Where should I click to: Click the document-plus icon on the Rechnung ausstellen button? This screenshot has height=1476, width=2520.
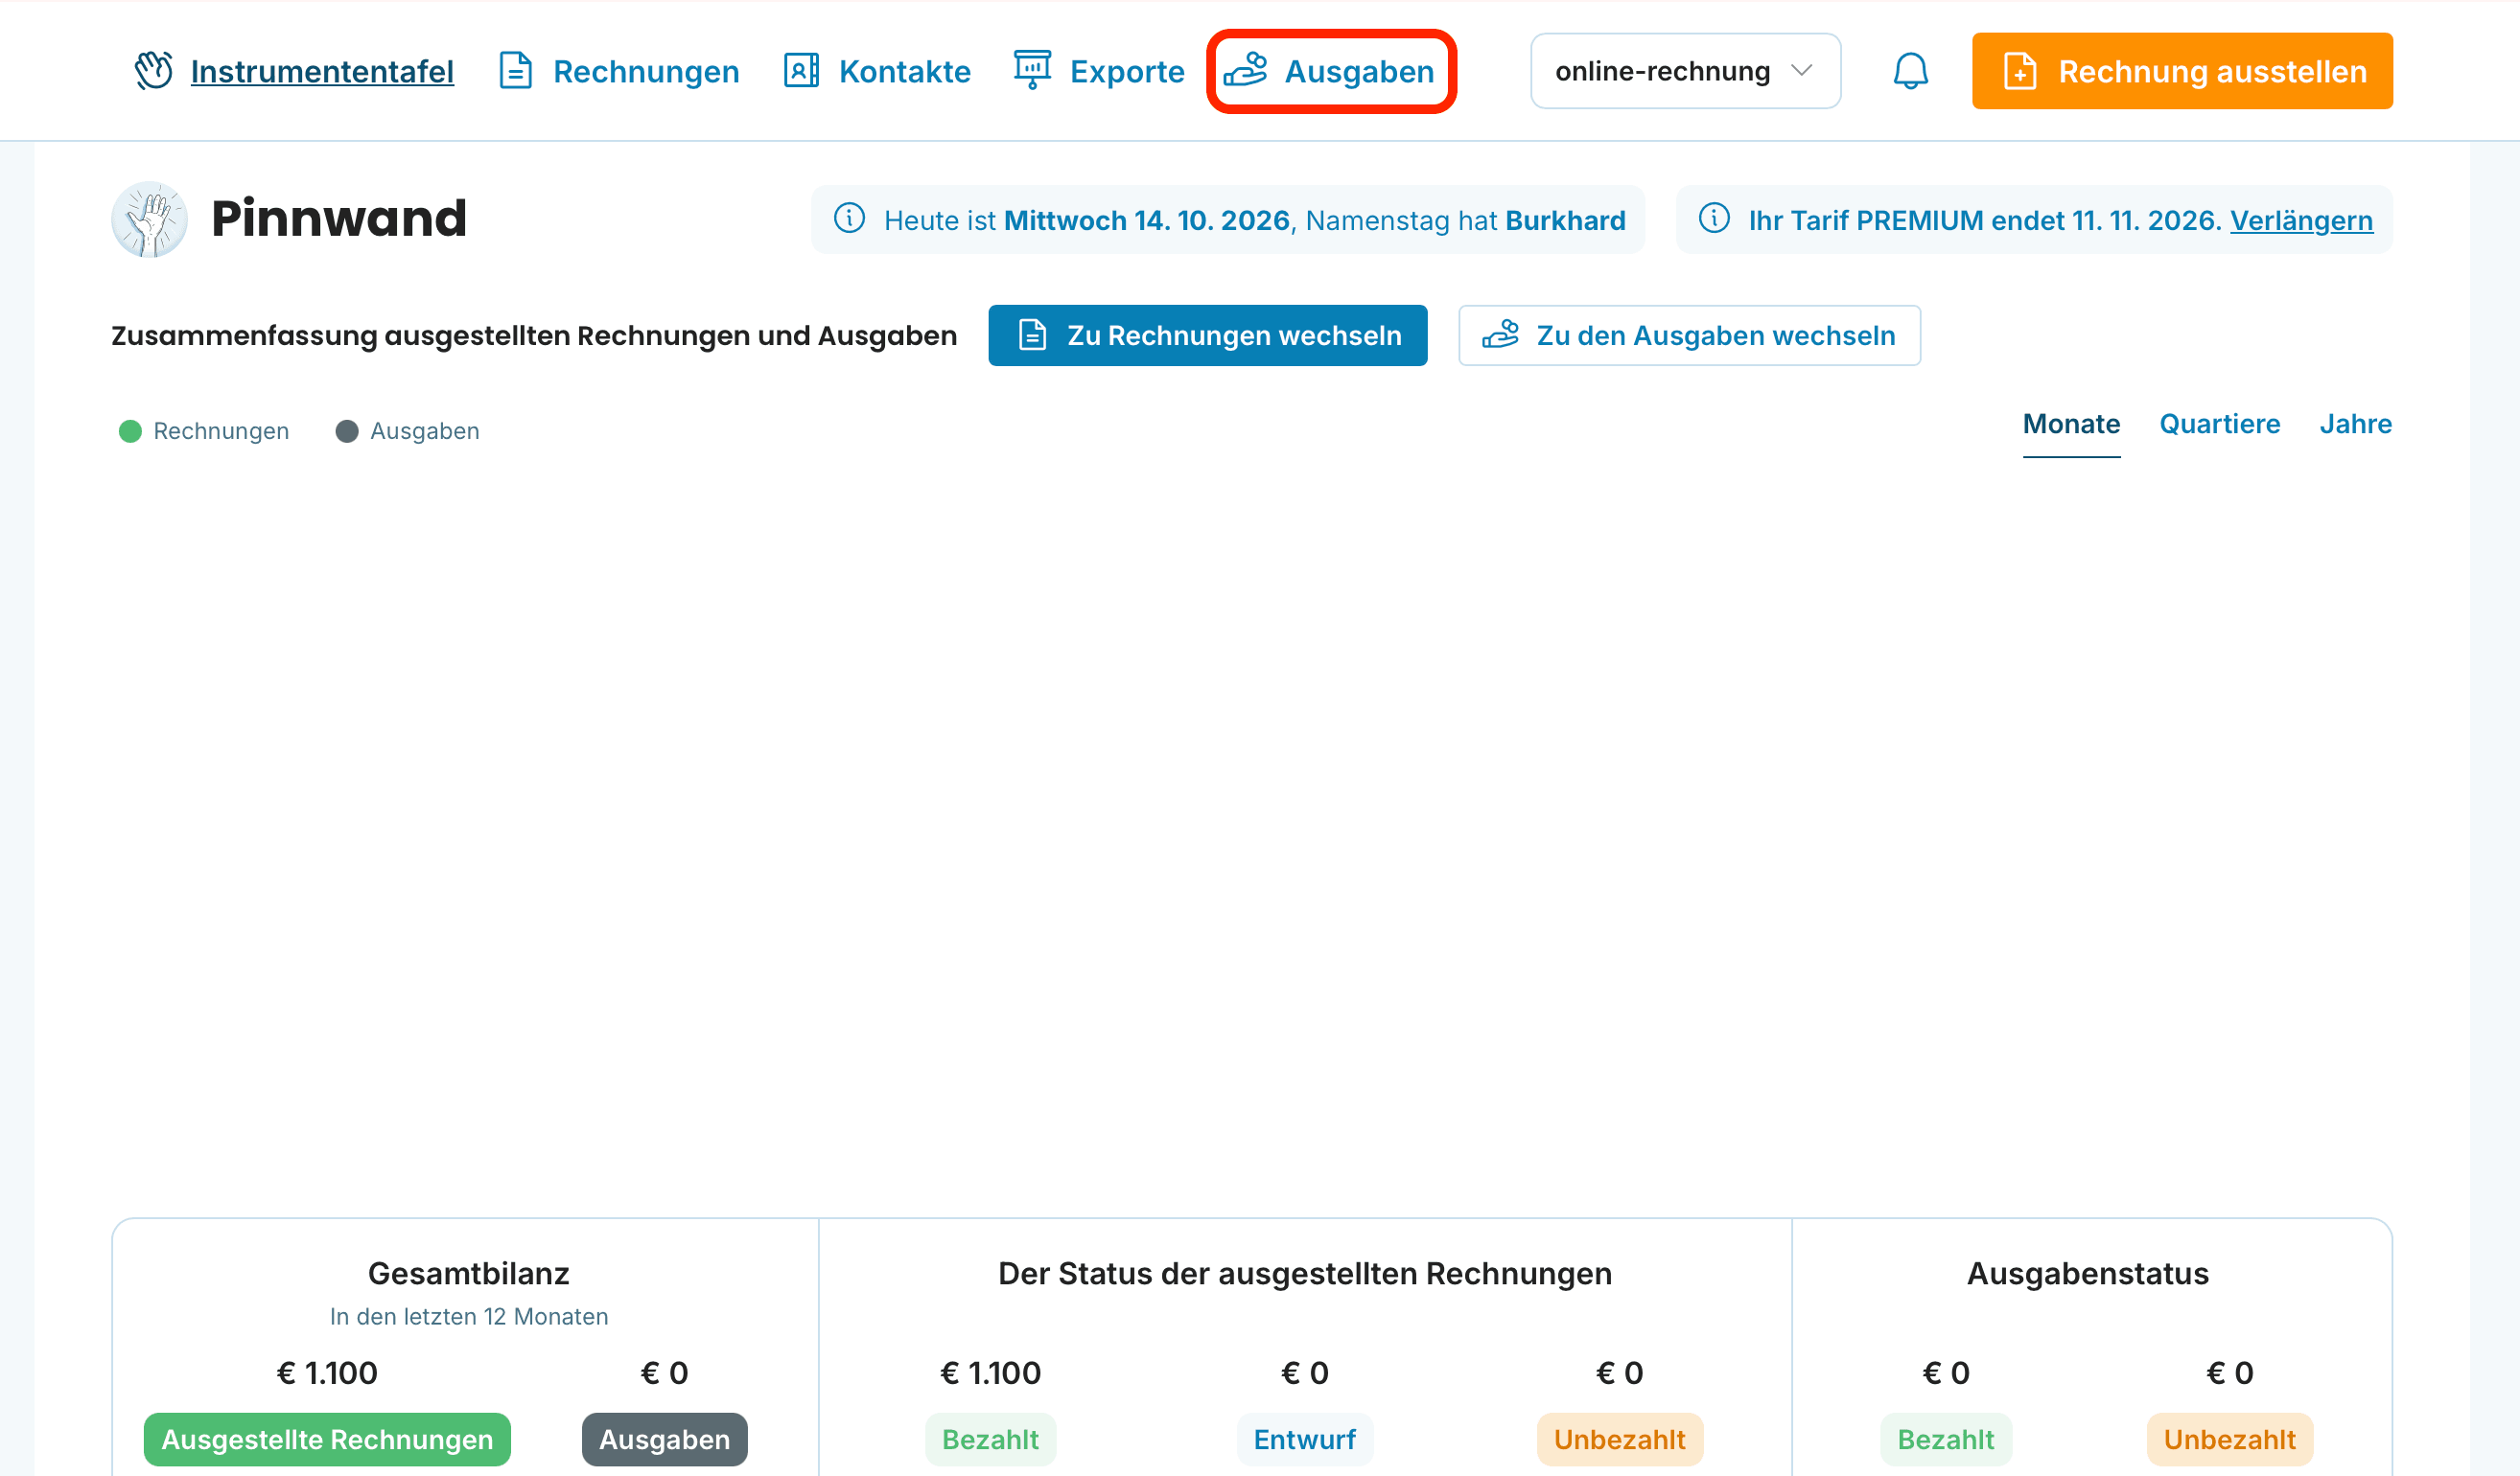[x=2019, y=71]
